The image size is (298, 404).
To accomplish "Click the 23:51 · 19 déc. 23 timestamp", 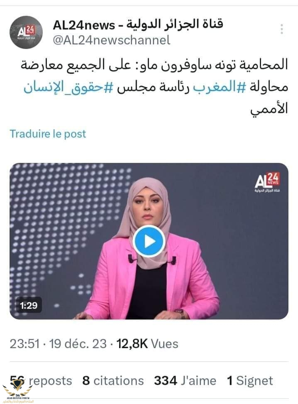I will [x=58, y=344].
